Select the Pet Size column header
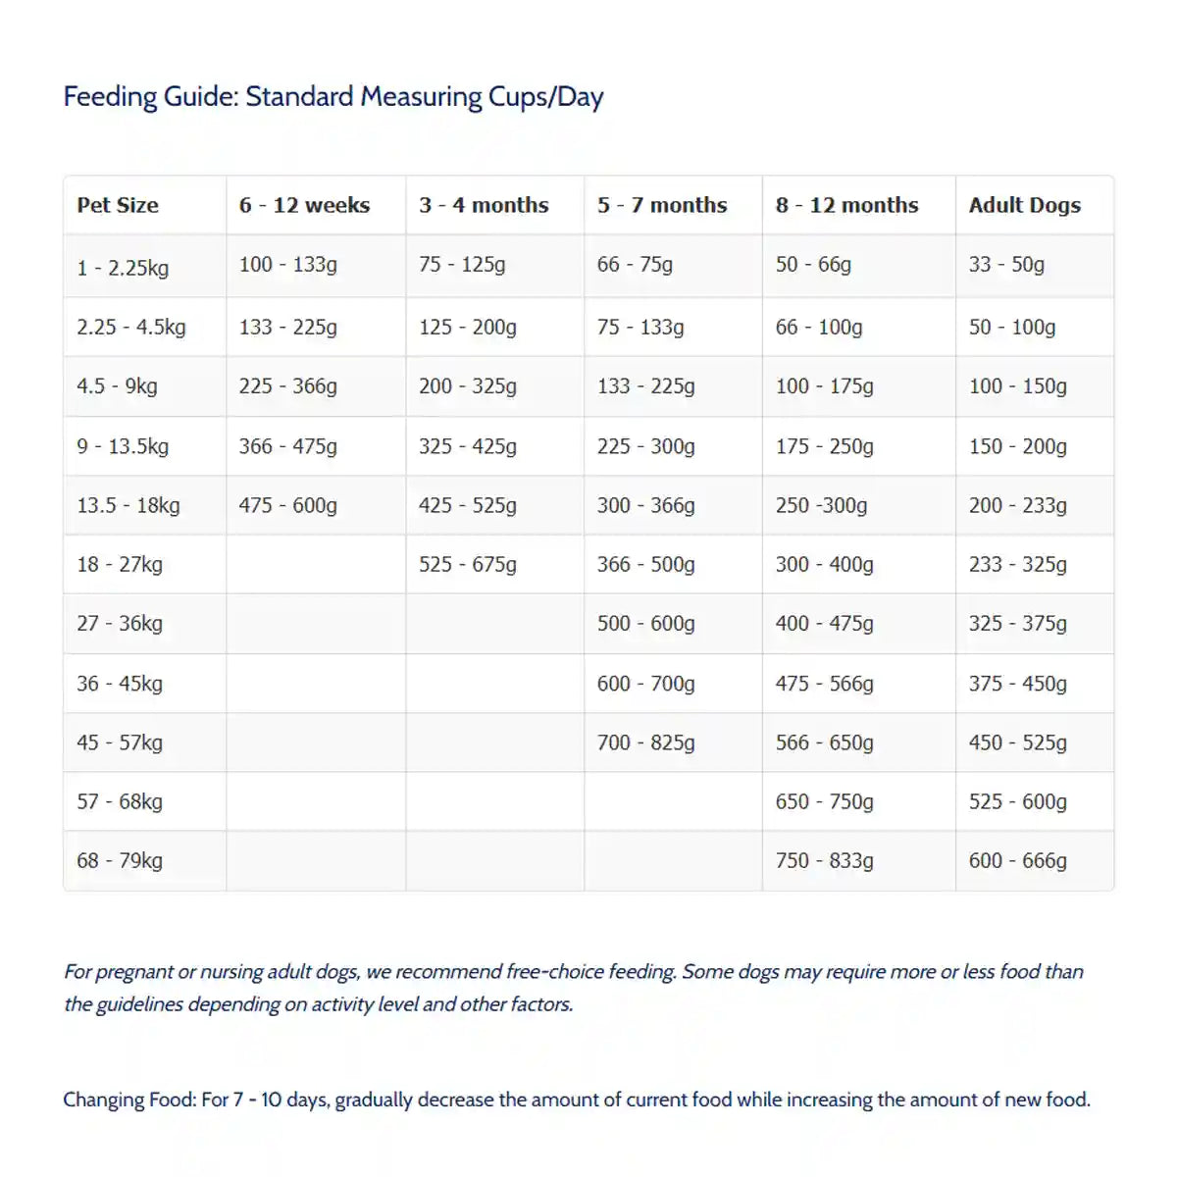1177x1177 pixels. pos(118,205)
